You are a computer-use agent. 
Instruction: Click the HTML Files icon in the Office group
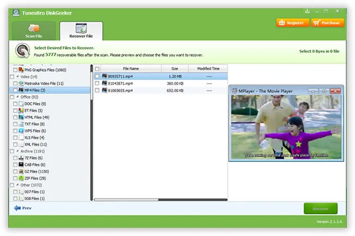click(21, 117)
